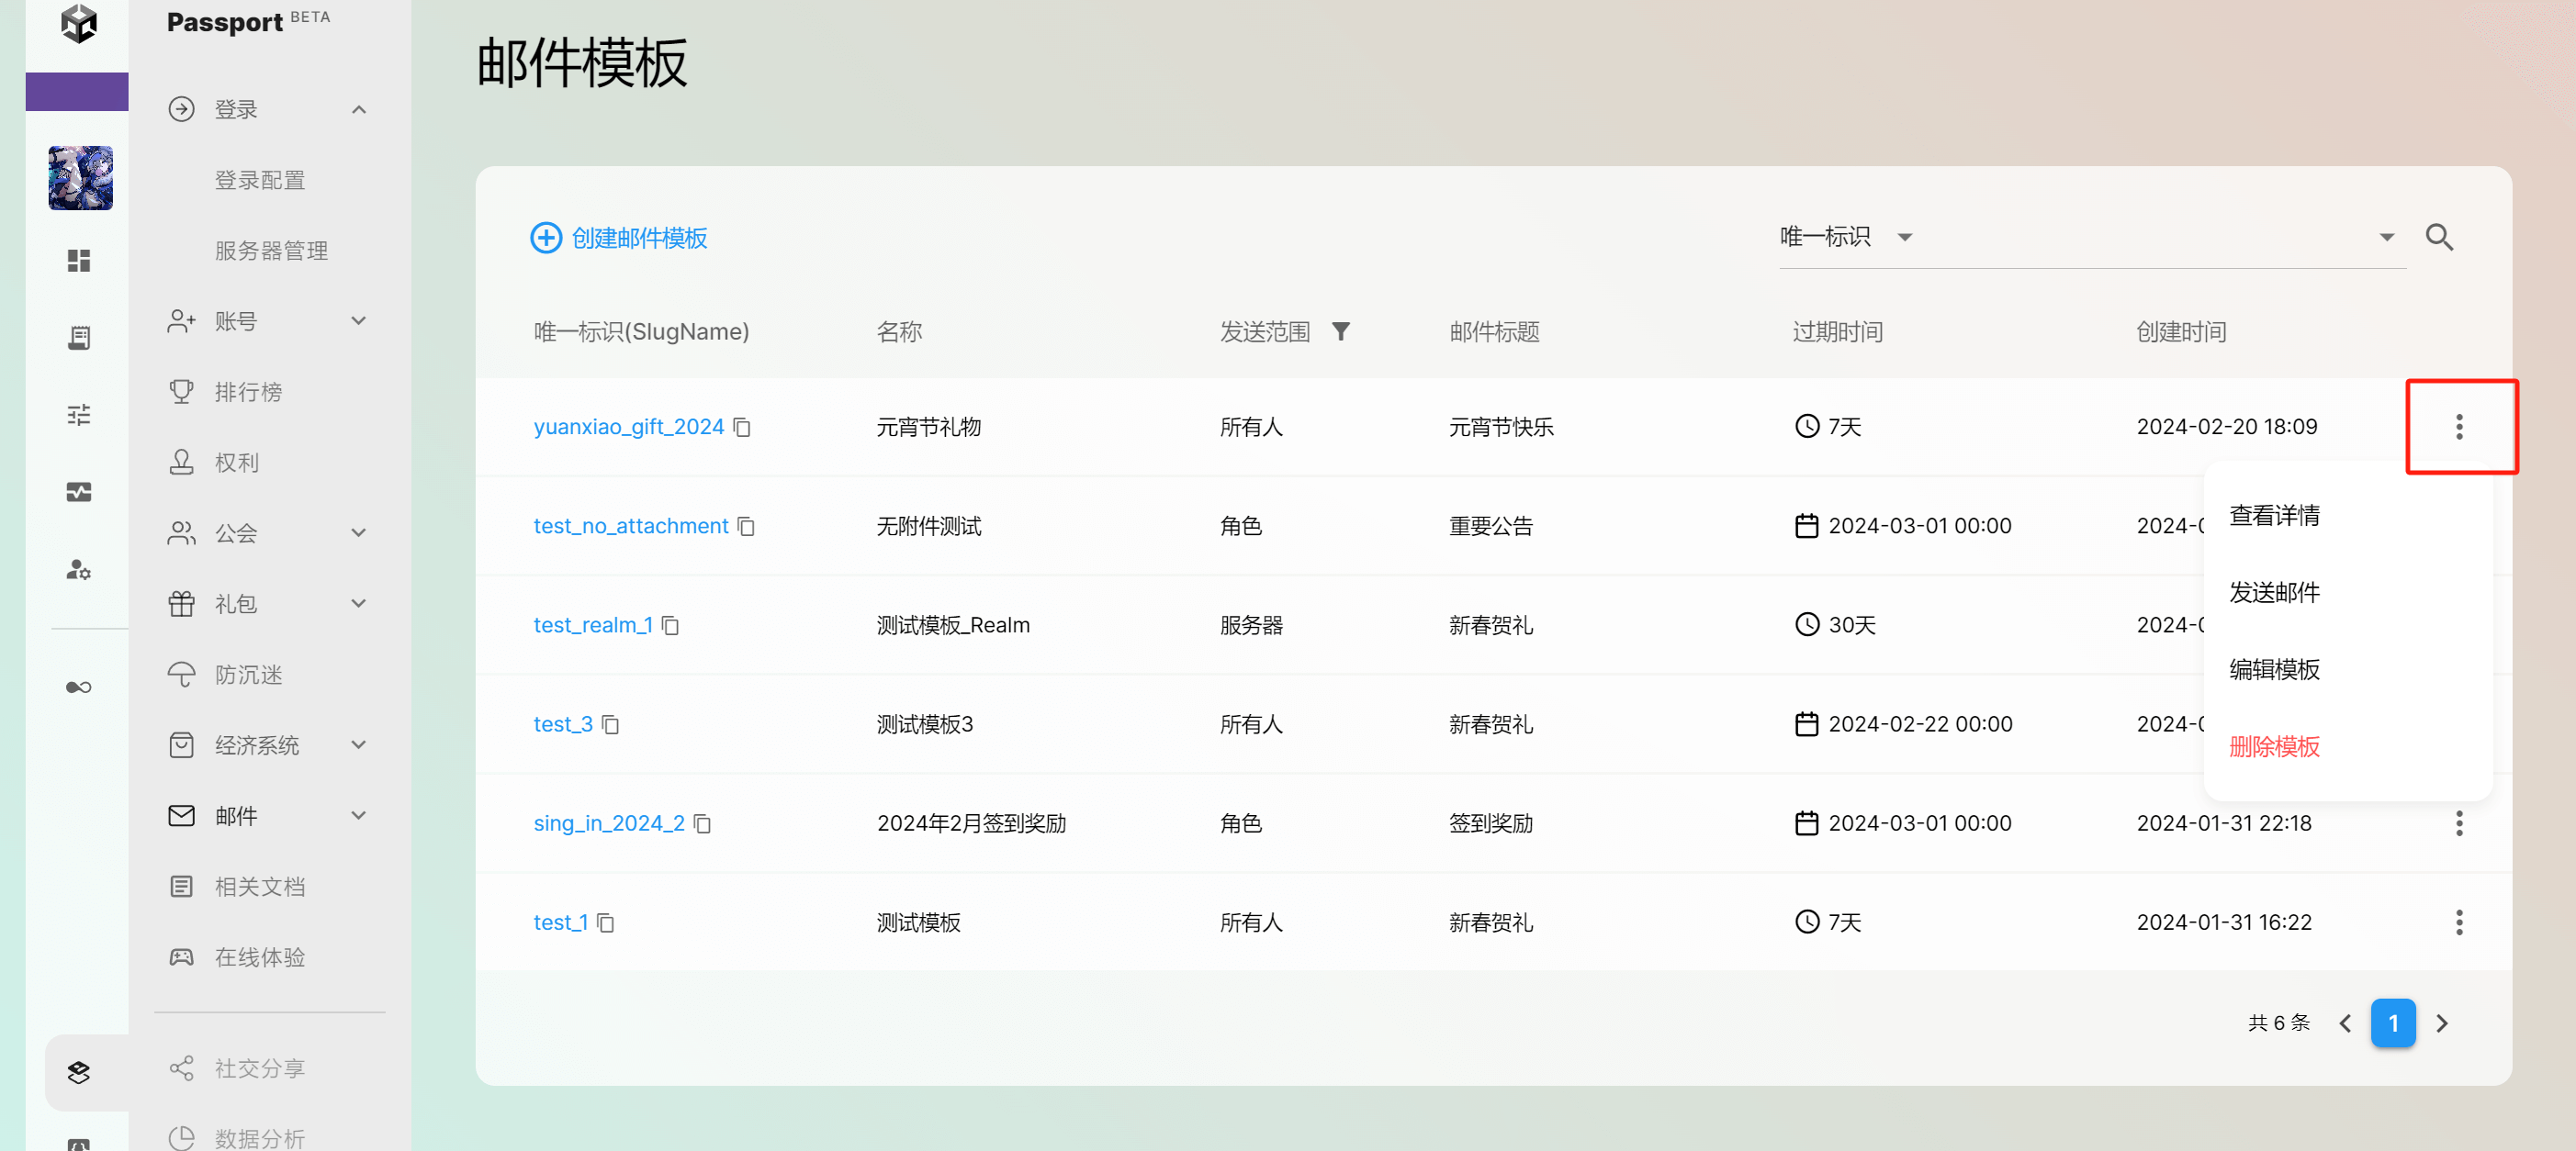Select 编辑模板 from the context menu
This screenshot has width=2576, height=1151.
(x=2273, y=669)
